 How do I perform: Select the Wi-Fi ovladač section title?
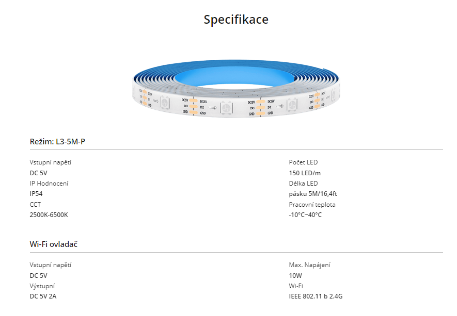(x=54, y=244)
